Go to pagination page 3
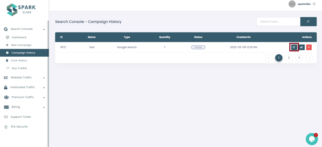This screenshot has height=147, width=322. [x=299, y=58]
